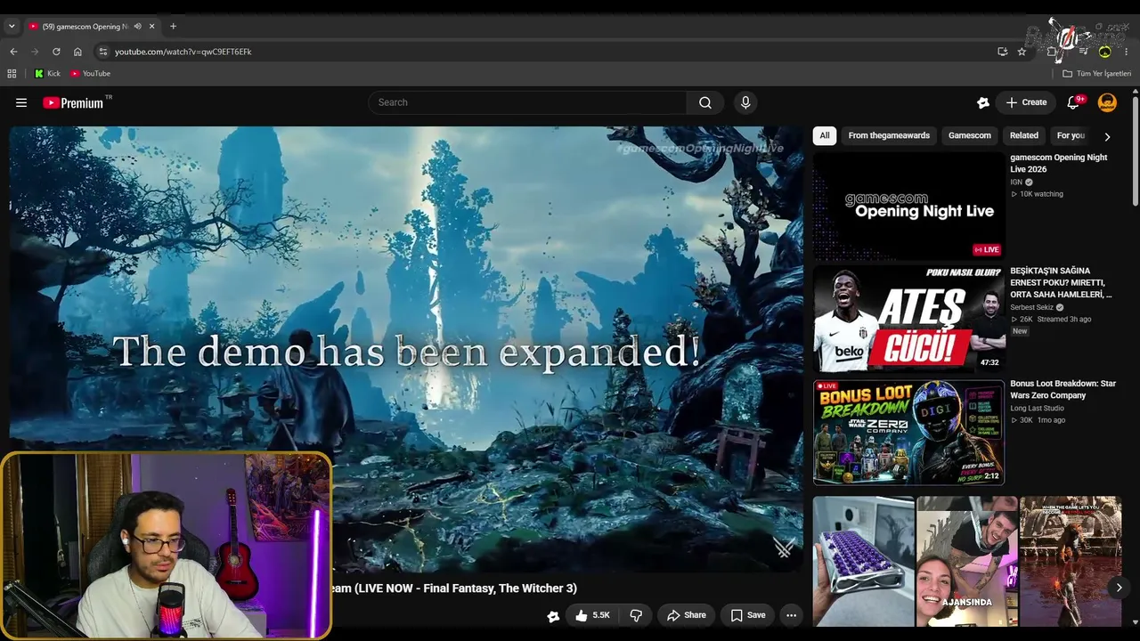Click the magnifier search button
The height and width of the screenshot is (641, 1140).
(x=704, y=102)
